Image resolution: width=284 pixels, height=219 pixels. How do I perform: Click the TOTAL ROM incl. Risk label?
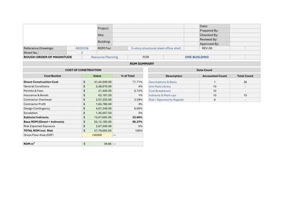pyautogui.click(x=38, y=130)
